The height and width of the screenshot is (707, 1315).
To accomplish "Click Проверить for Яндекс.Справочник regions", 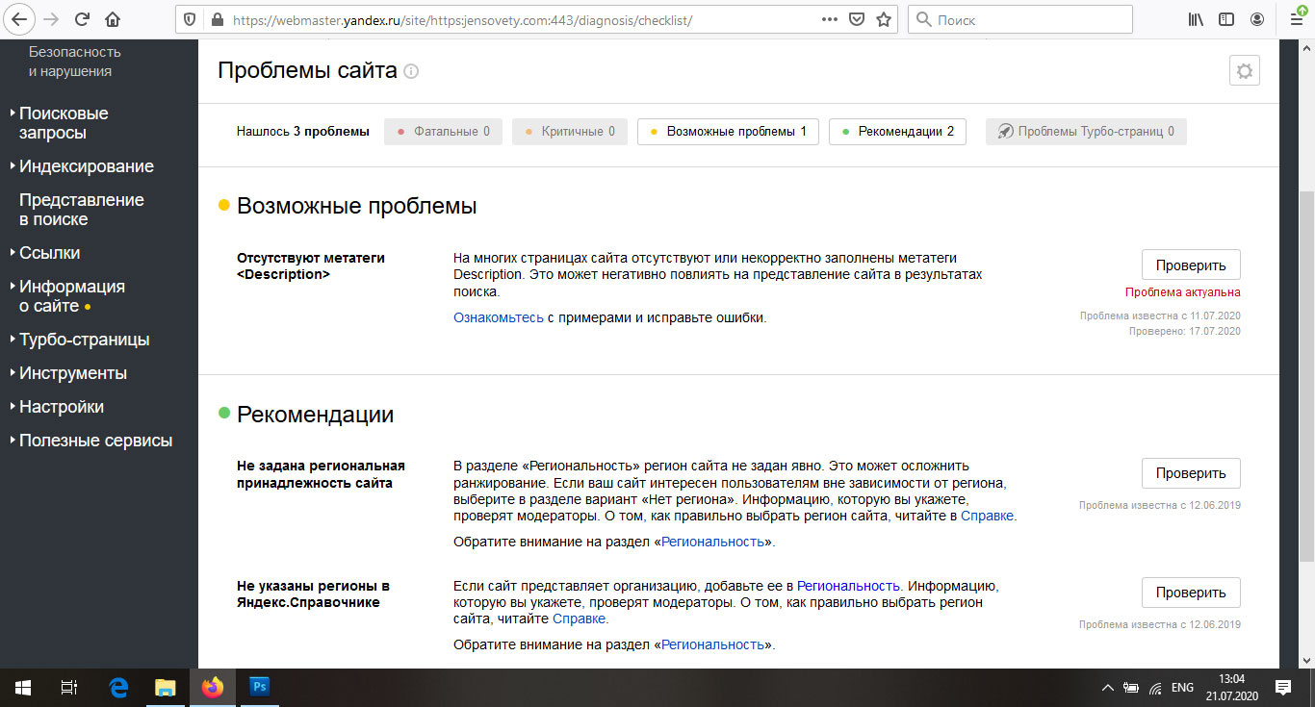I will tap(1191, 593).
